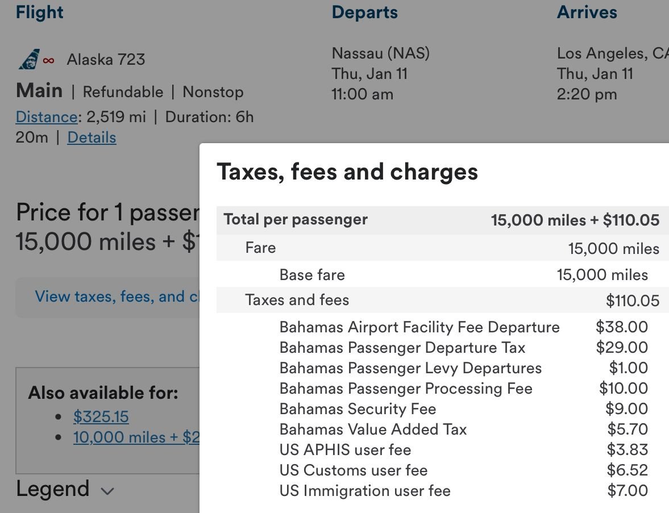
Task: Click the Alaska Airlines logo icon
Action: tap(28, 60)
